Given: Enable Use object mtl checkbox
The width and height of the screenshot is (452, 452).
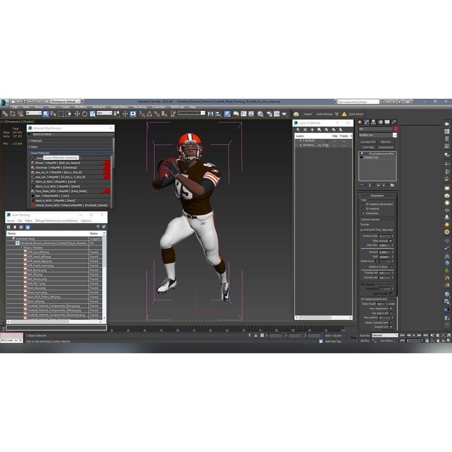Looking at the screenshot, I should (390, 313).
